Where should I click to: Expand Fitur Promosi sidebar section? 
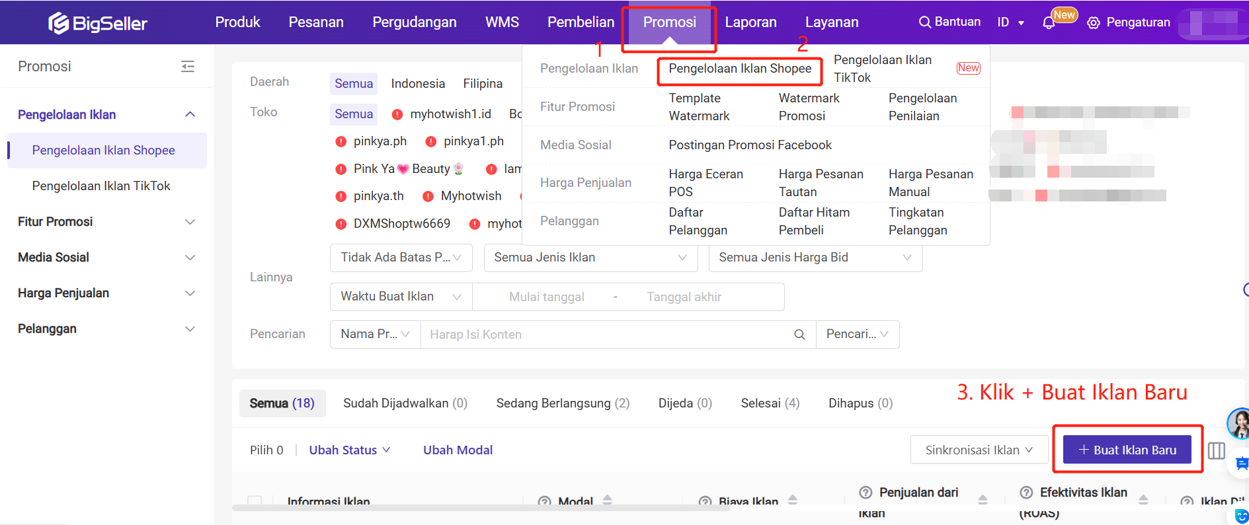190,222
